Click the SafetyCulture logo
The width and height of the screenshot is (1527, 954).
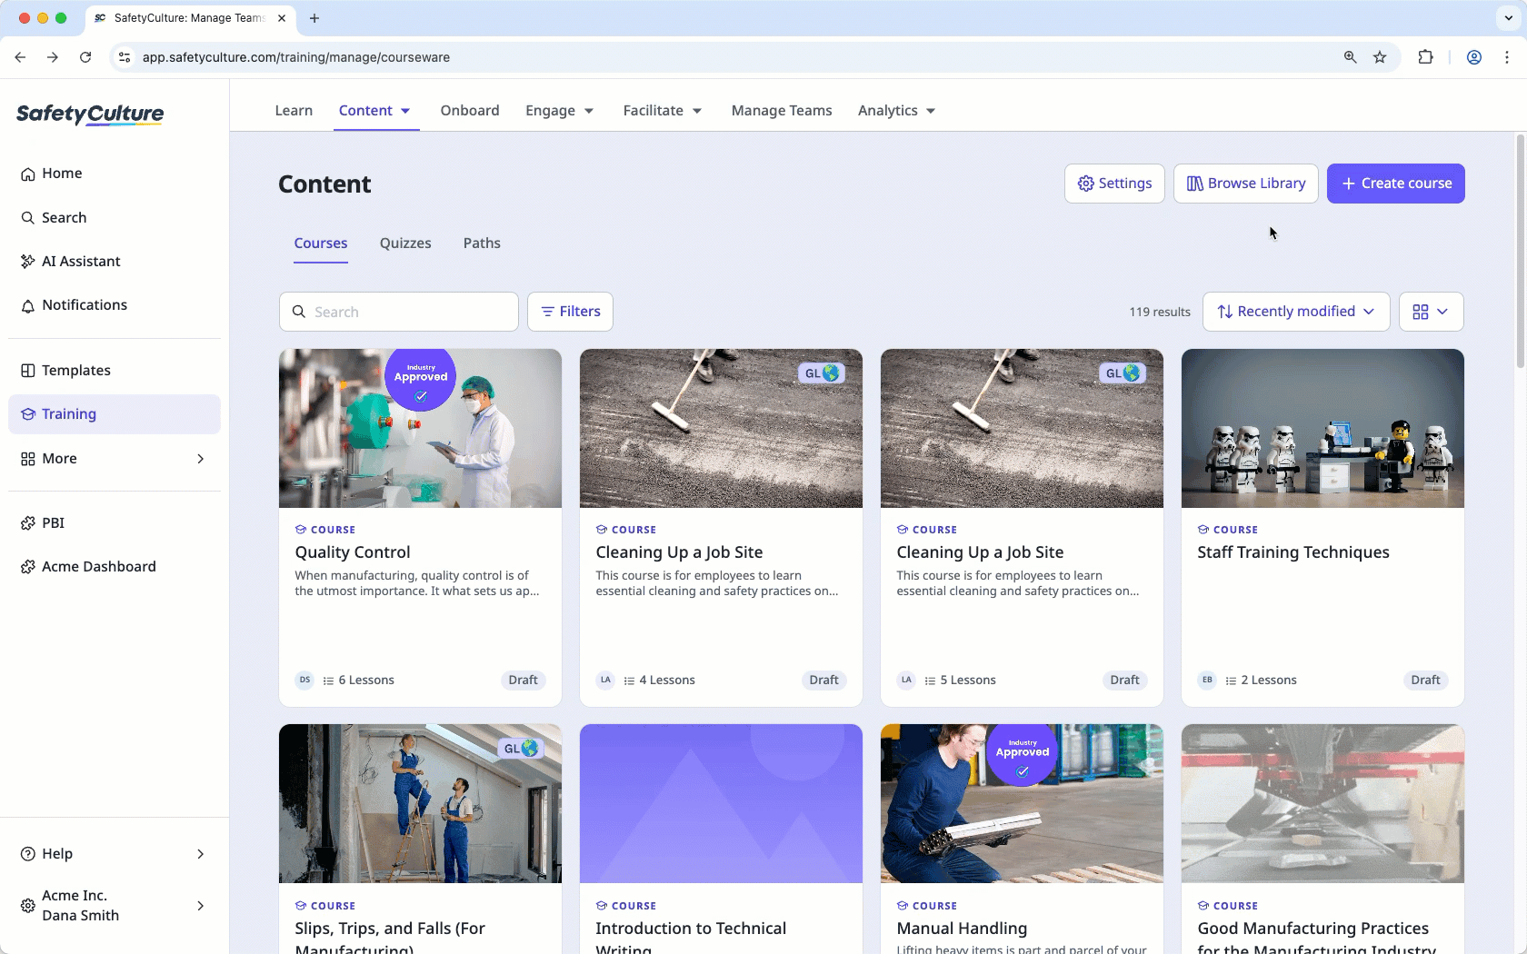pyautogui.click(x=90, y=114)
